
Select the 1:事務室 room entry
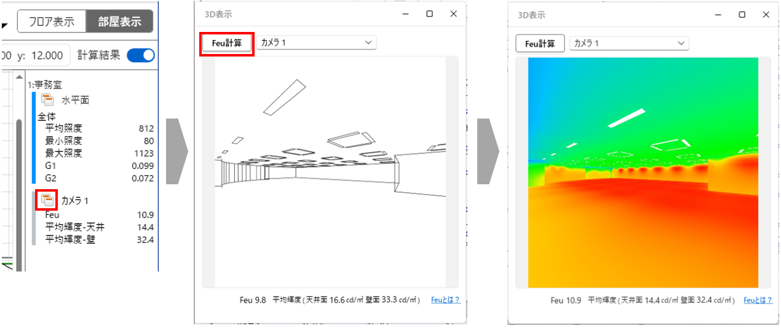click(44, 85)
